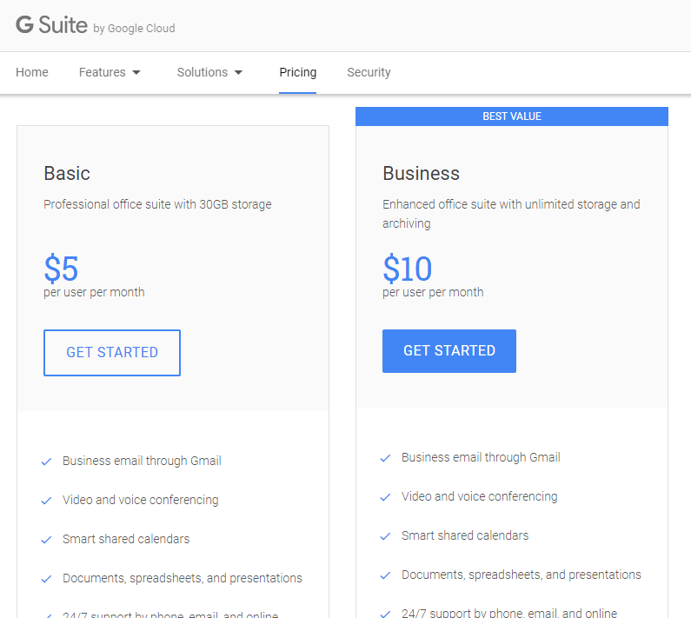This screenshot has width=691, height=618.
Task: Click the Best Value banner
Action: coord(512,116)
